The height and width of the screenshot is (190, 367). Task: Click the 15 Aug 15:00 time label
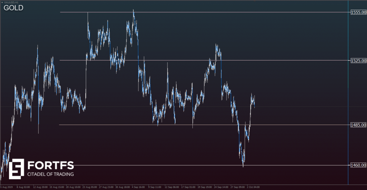[x=57, y=187]
